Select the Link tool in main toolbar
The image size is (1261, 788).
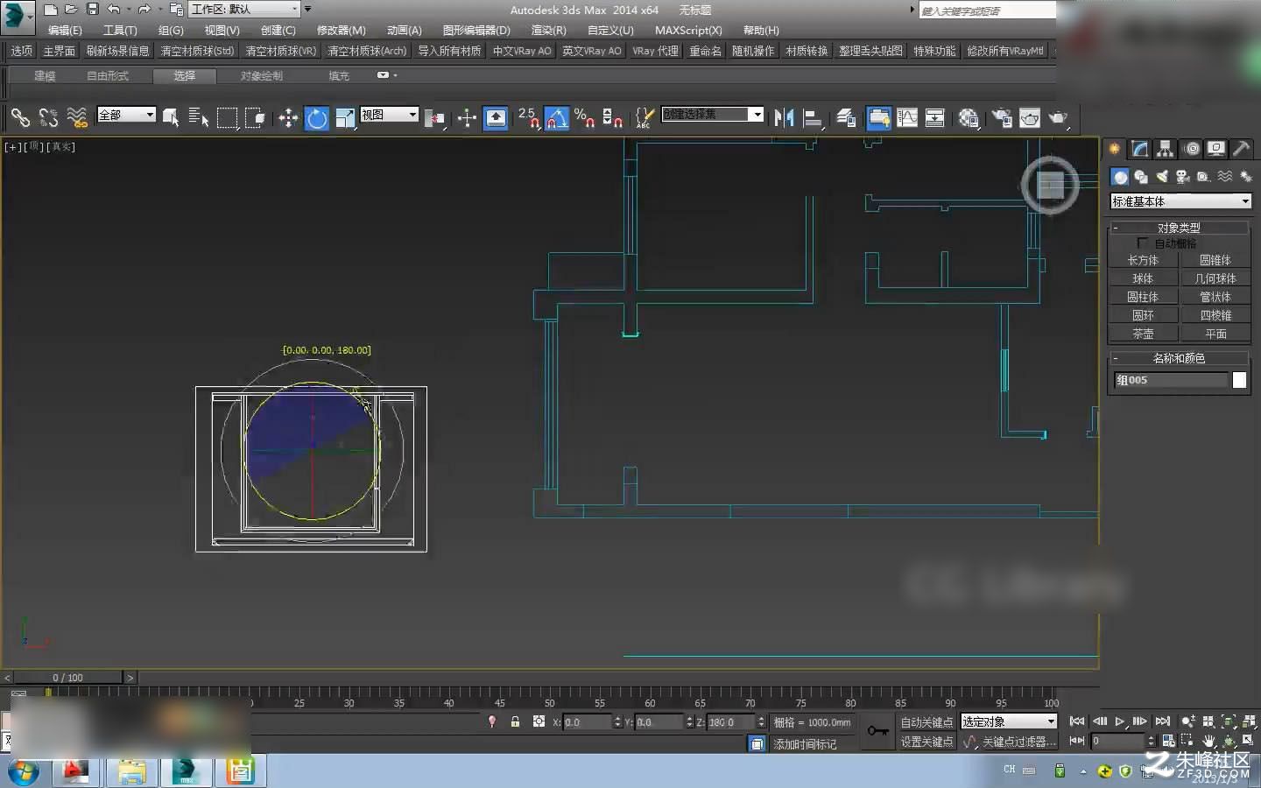click(x=20, y=117)
